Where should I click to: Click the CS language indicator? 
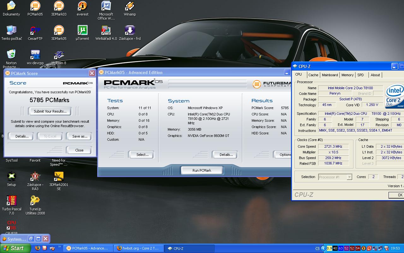click(318, 249)
